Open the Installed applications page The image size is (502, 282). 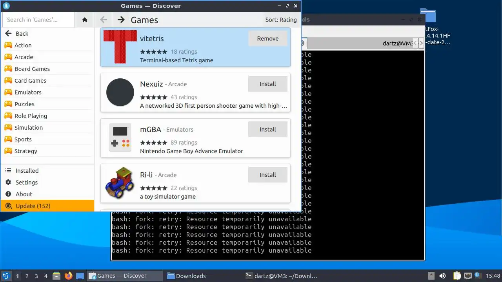[47, 170]
